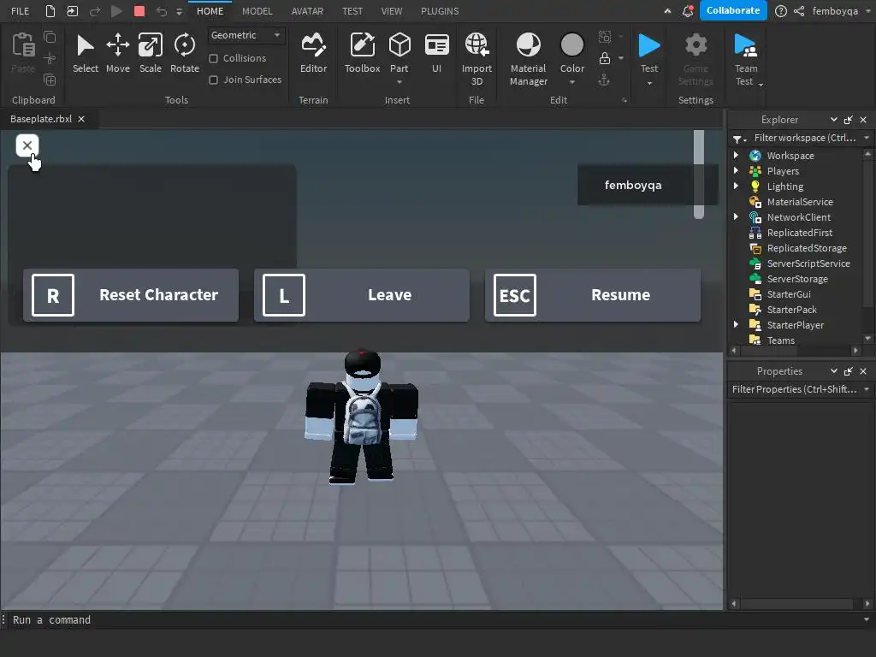Select ServerScriptService in Explorer
Image resolution: width=876 pixels, height=657 pixels.
click(x=808, y=263)
